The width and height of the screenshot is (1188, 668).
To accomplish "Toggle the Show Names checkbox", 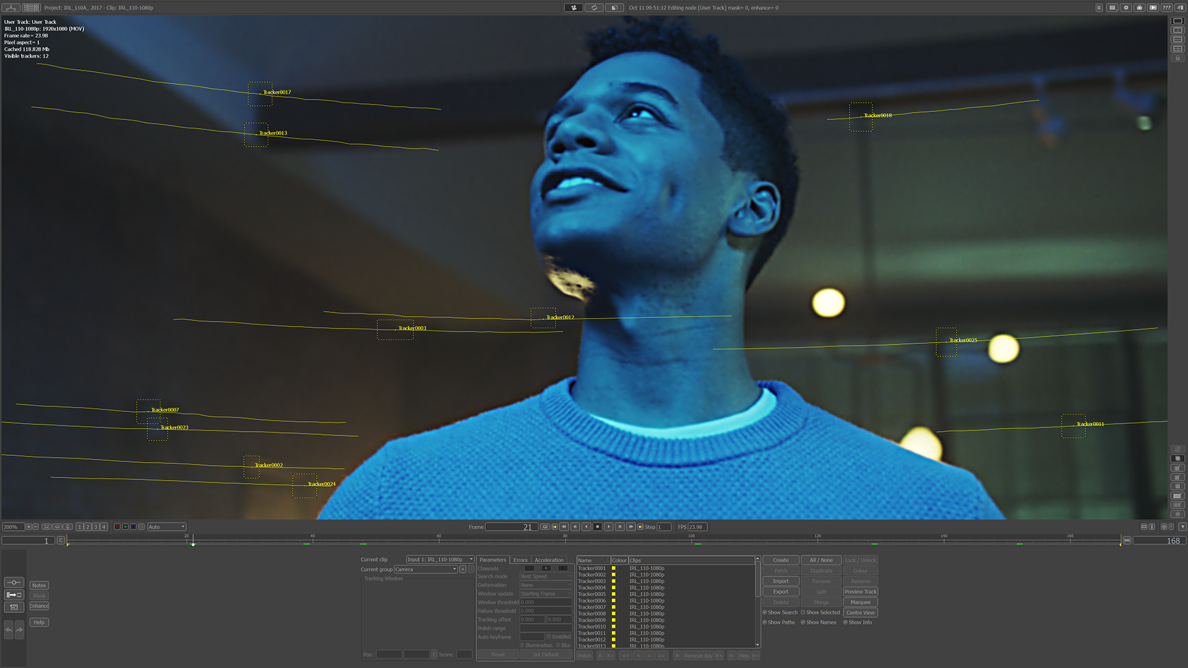I will [x=803, y=622].
